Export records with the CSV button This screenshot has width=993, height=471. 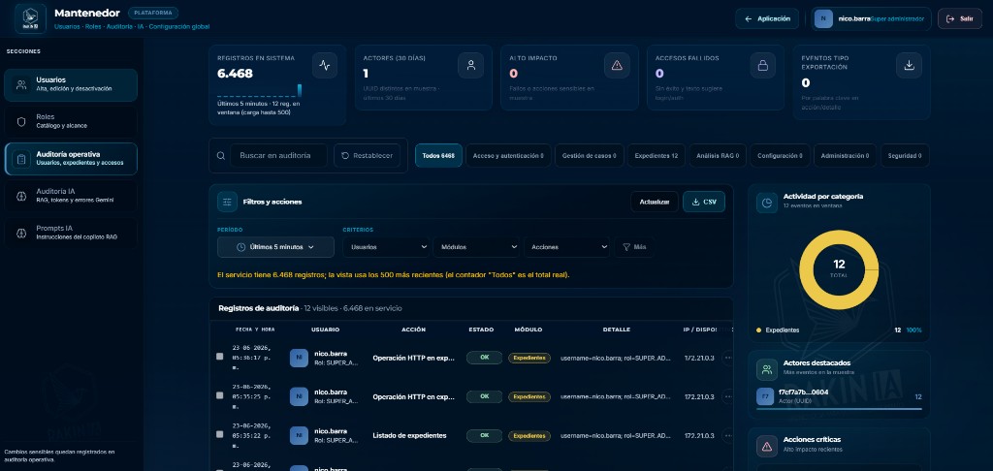704,202
